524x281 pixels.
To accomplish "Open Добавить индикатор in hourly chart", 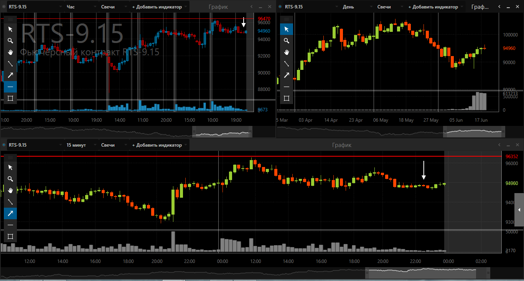I will 160,7.
